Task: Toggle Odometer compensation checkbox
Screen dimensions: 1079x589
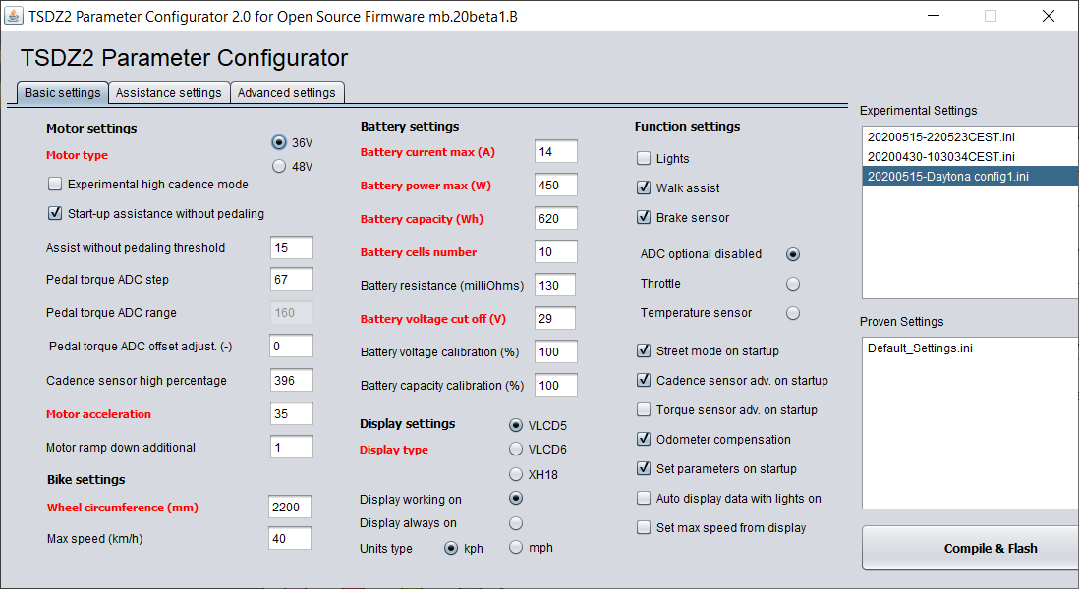Action: pos(644,439)
